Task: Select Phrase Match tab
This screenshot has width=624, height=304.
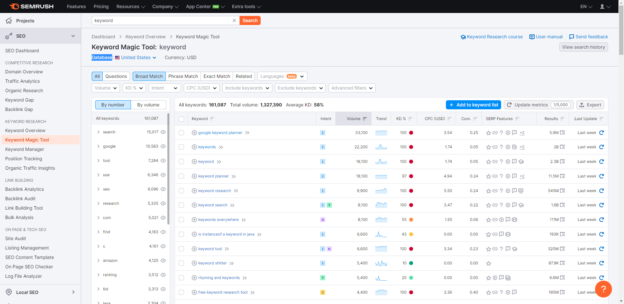Action: point(183,76)
